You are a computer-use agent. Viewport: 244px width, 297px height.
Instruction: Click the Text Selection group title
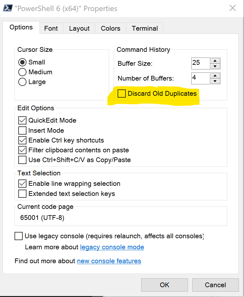point(39,173)
